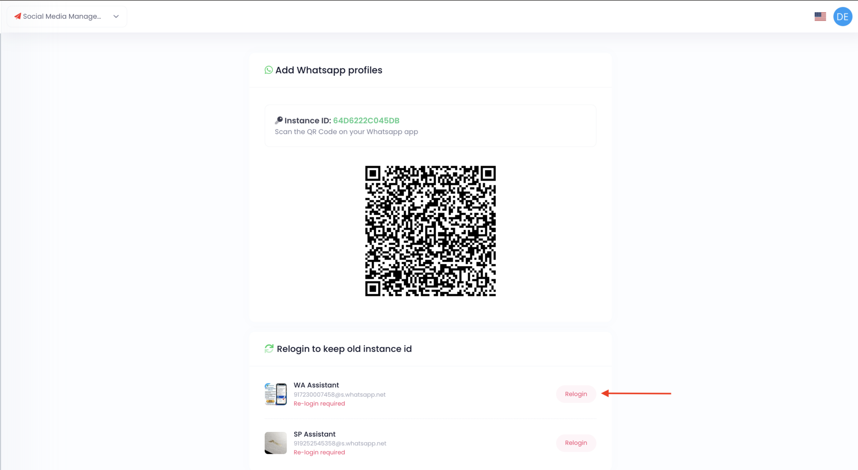Click the green WhatsApp icon in header
The width and height of the screenshot is (858, 470).
click(x=269, y=70)
